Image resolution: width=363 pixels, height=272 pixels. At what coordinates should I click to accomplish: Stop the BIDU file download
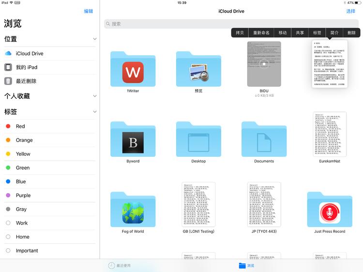tap(264, 64)
